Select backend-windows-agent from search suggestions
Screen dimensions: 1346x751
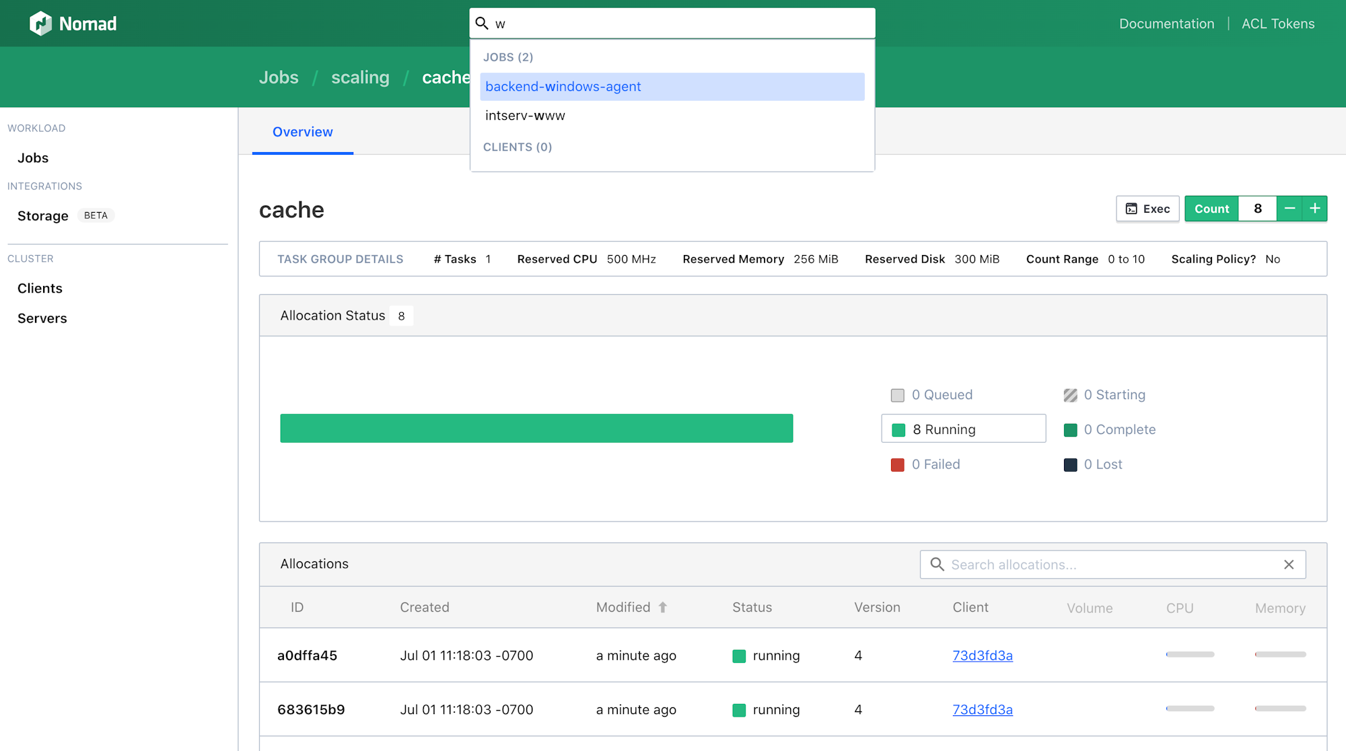[x=563, y=86]
